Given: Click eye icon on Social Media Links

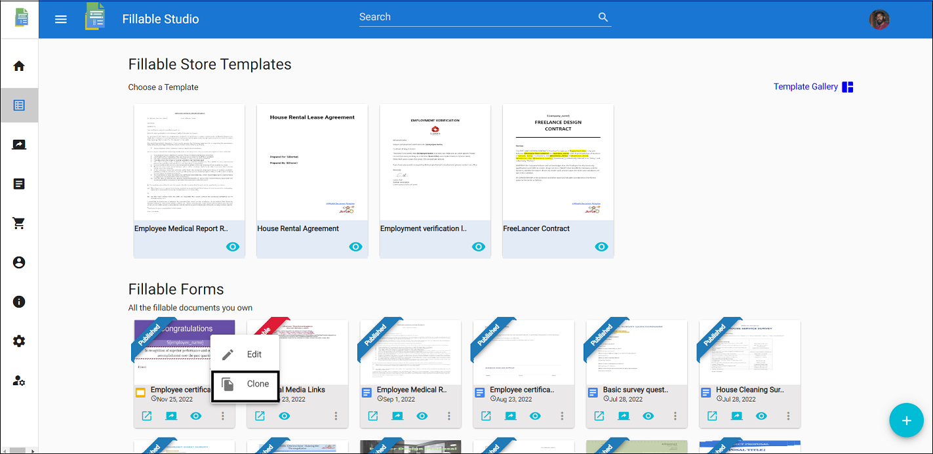Looking at the screenshot, I should pos(285,416).
